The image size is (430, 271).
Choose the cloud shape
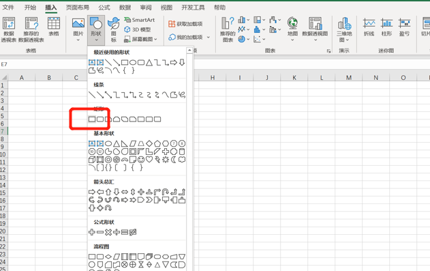tap(182, 160)
